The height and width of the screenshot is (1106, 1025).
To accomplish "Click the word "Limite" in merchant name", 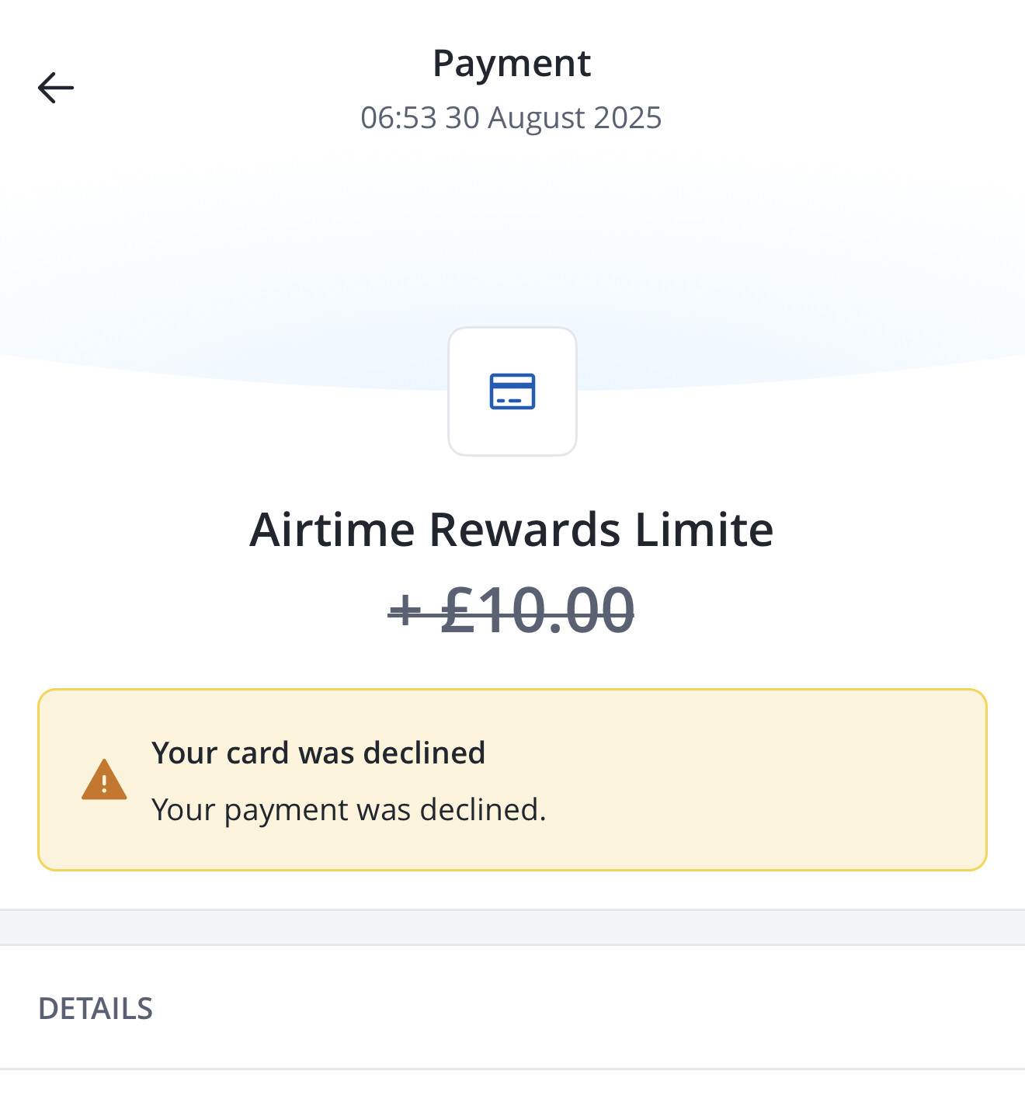I will (x=704, y=530).
